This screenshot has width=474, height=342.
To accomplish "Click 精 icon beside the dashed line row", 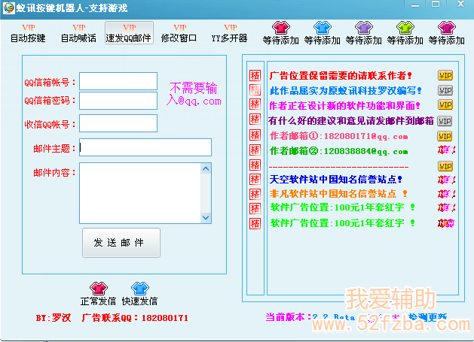I will [x=255, y=165].
